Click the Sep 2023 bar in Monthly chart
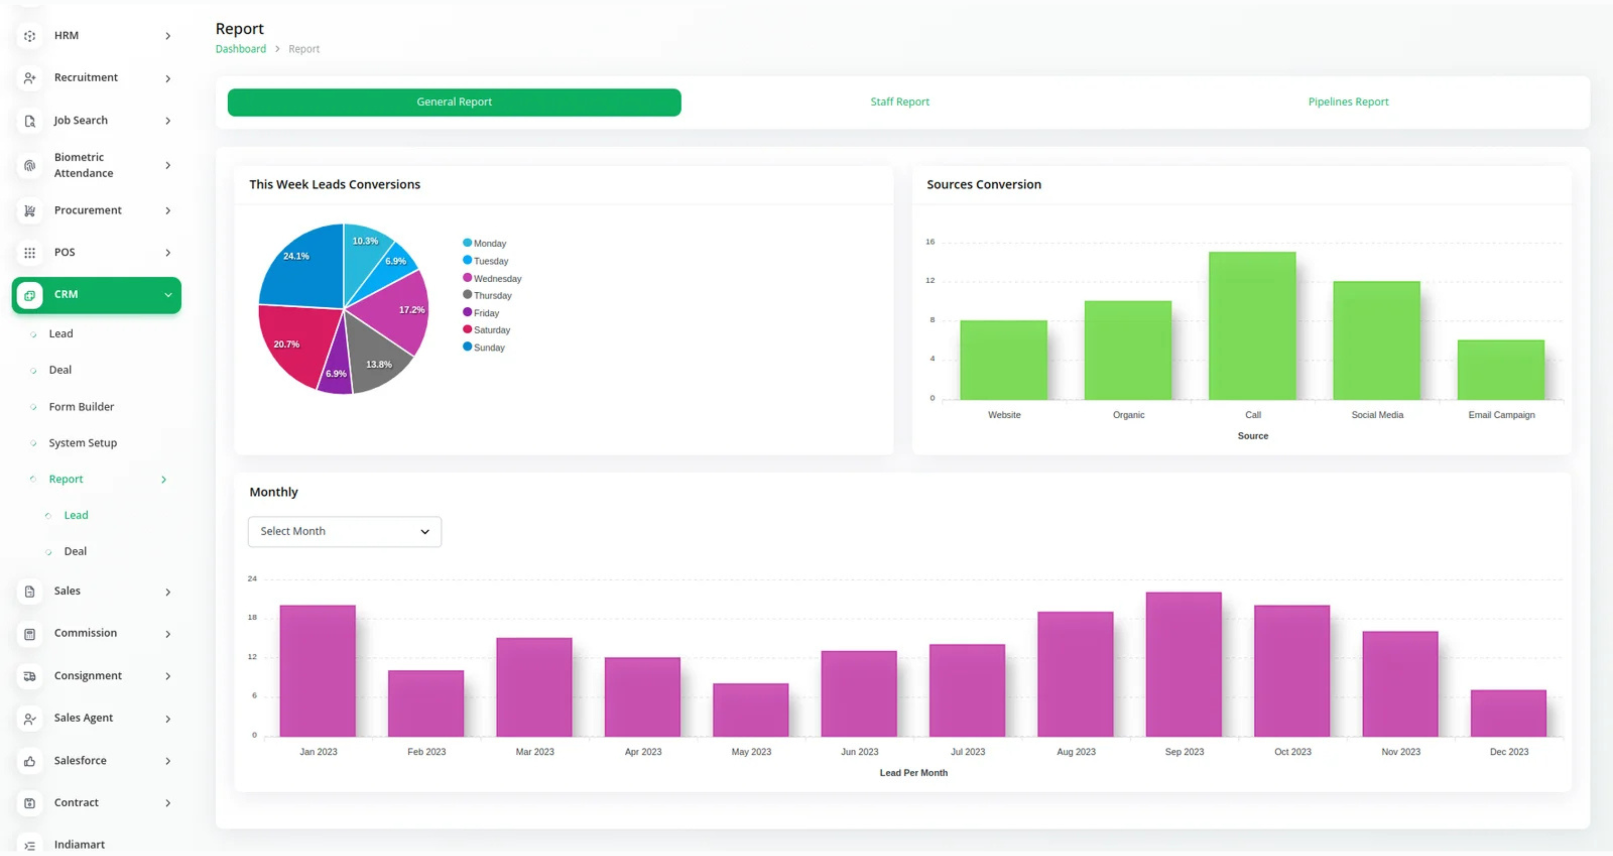Screen dimensions: 1613x856 [1183, 664]
